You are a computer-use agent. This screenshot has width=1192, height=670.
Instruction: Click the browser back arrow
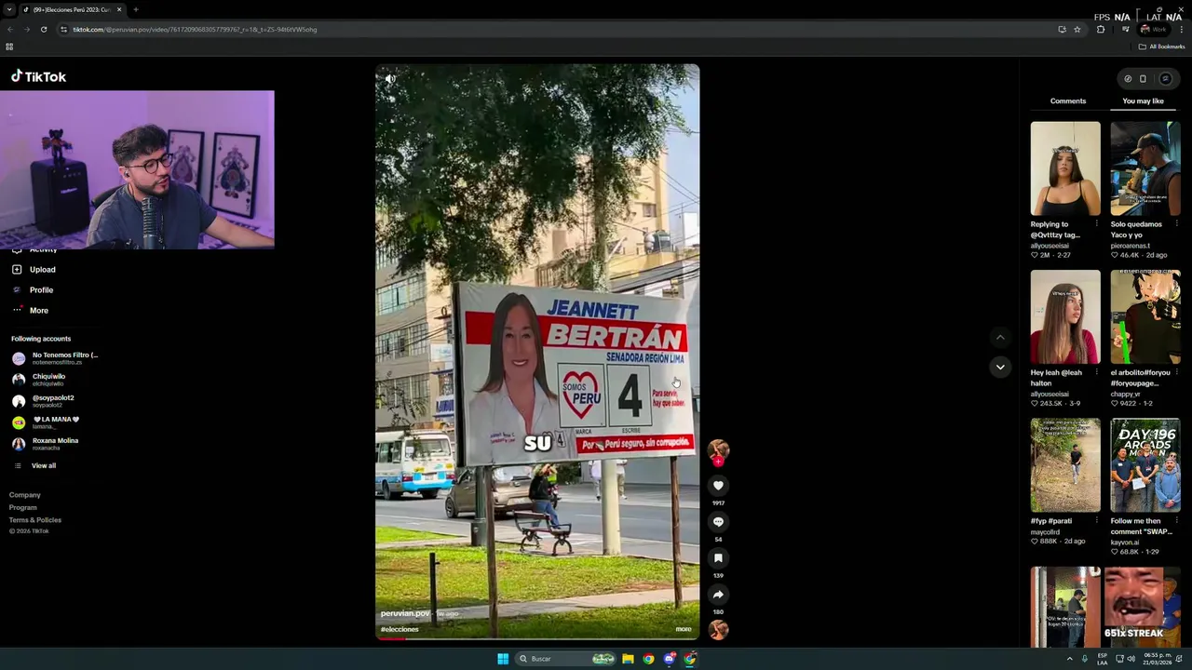[x=9, y=29]
